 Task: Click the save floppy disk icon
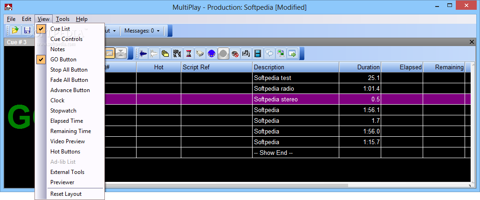[27, 30]
